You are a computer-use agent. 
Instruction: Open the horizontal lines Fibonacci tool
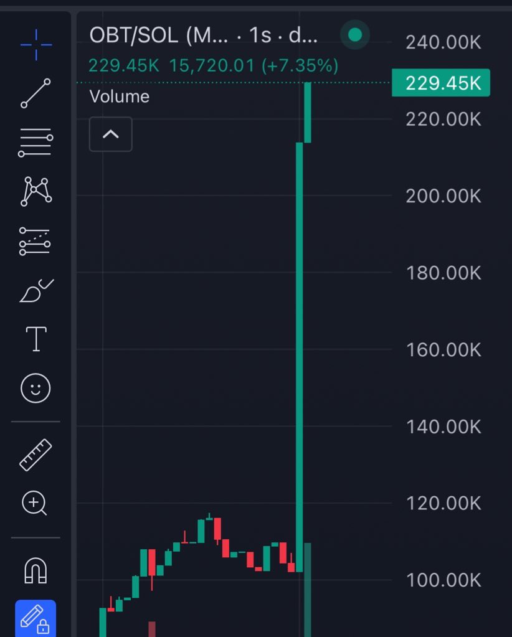pos(36,143)
